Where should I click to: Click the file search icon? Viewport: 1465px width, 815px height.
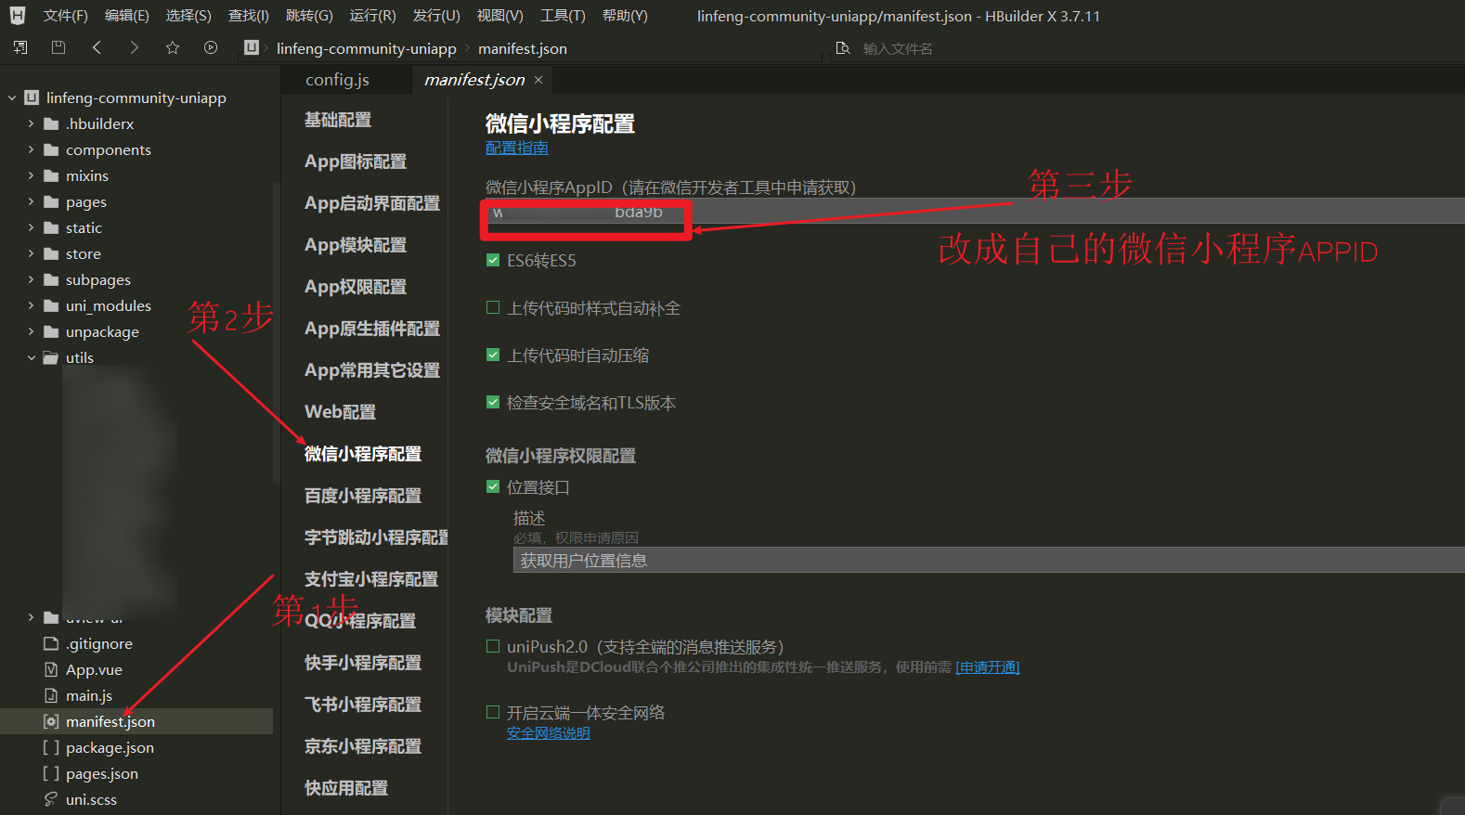843,48
